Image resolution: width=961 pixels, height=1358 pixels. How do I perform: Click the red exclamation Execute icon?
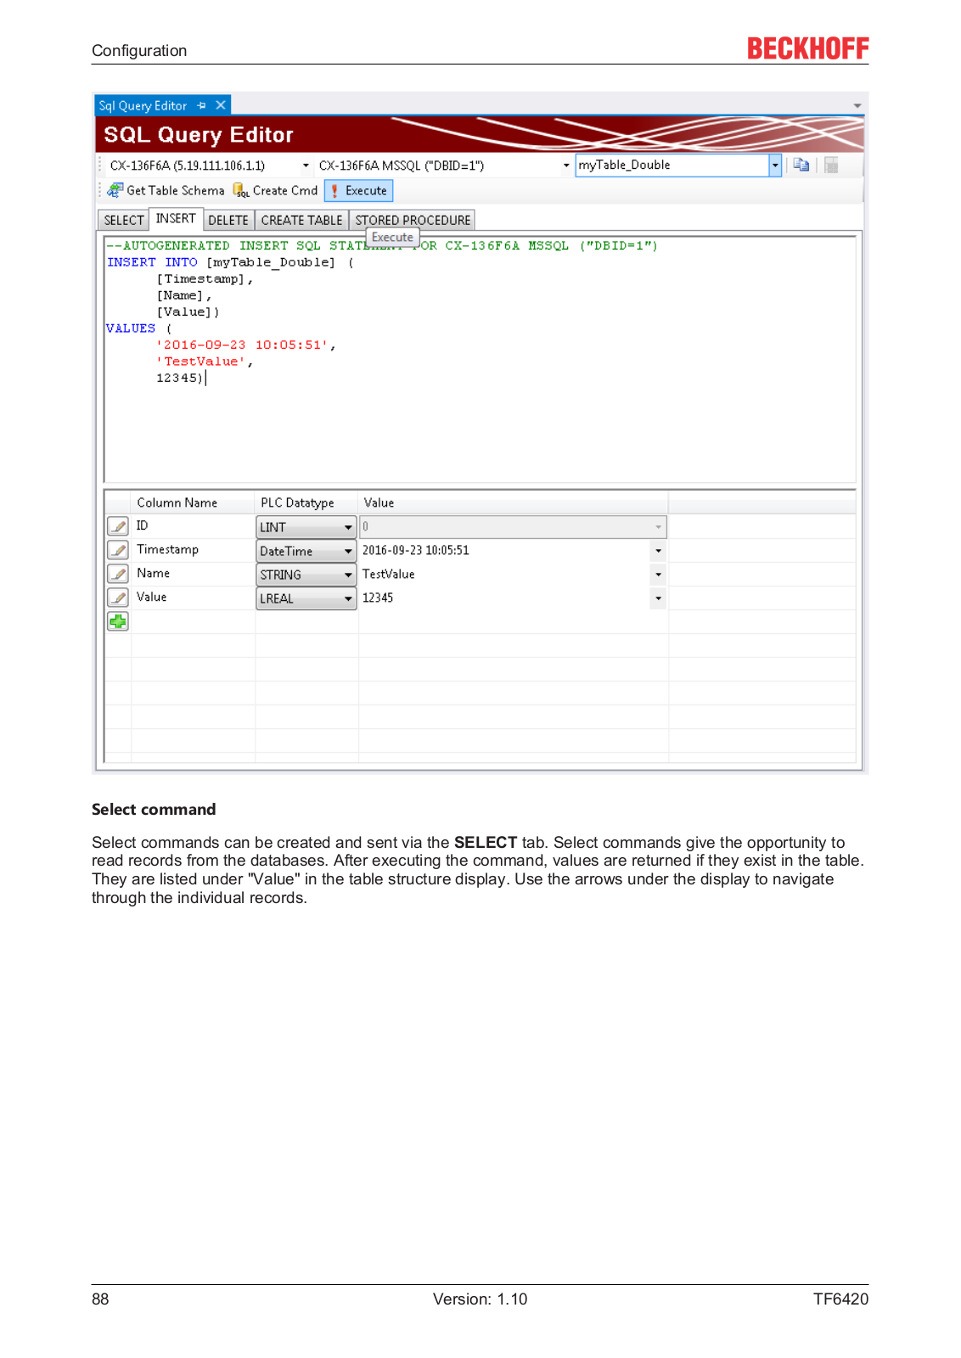pyautogui.click(x=334, y=191)
